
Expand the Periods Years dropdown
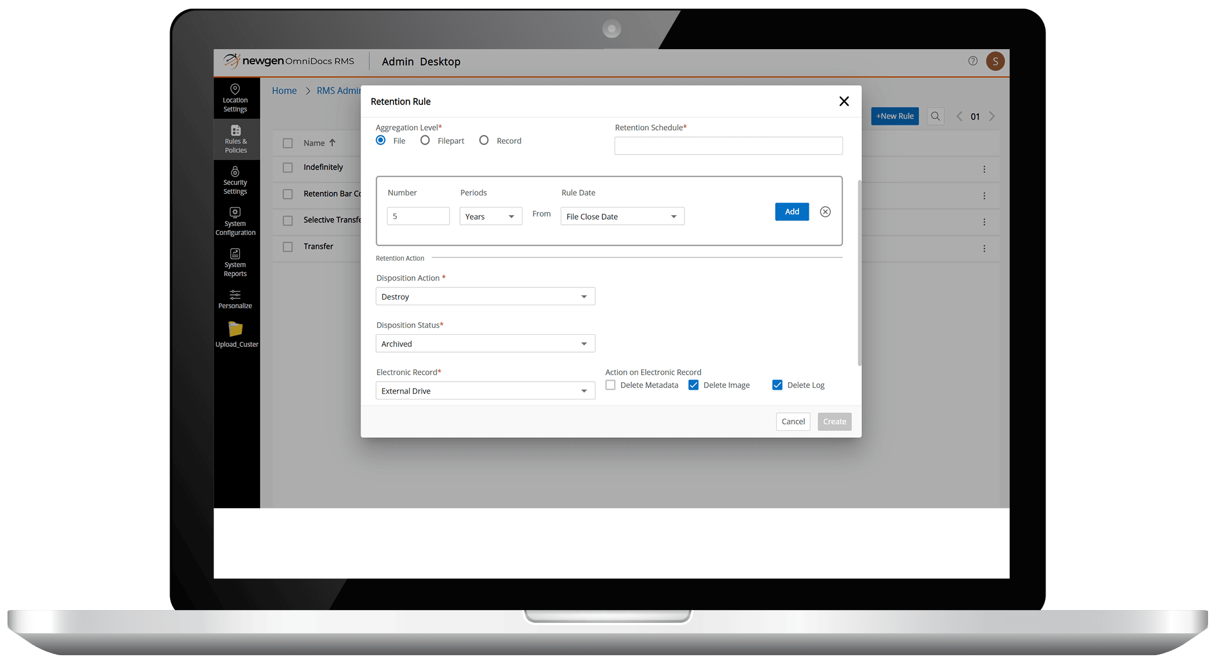point(491,216)
